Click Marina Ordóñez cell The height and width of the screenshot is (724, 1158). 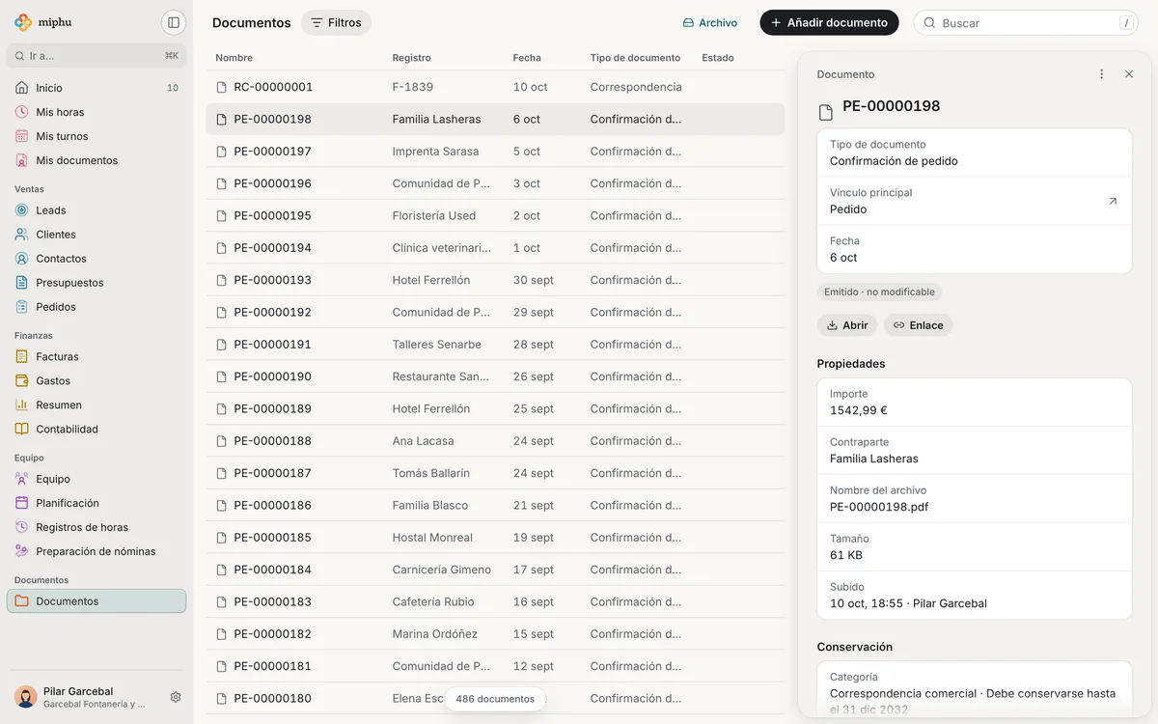pyautogui.click(x=435, y=634)
